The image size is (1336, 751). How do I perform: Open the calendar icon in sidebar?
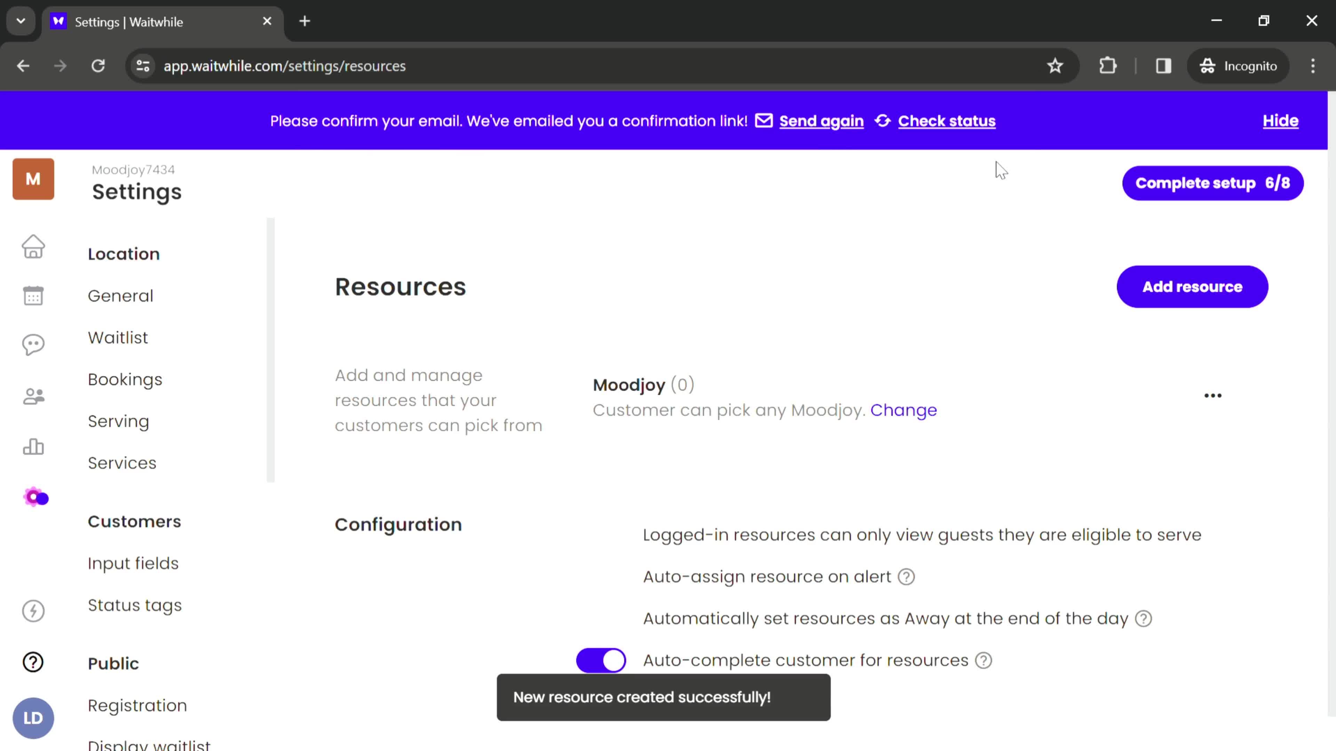(33, 296)
